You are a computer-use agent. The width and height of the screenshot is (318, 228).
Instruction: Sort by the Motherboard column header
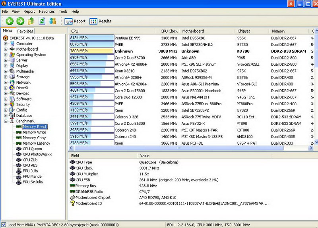(207, 31)
